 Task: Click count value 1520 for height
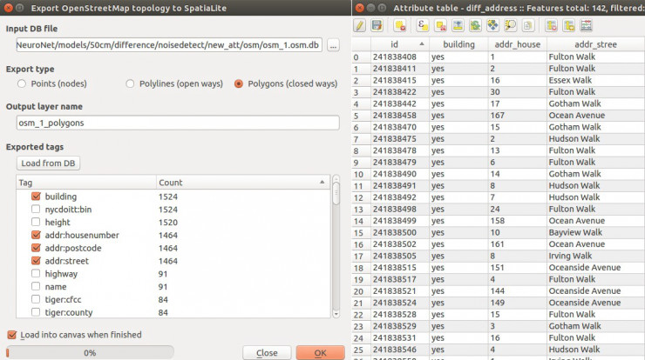pos(168,223)
